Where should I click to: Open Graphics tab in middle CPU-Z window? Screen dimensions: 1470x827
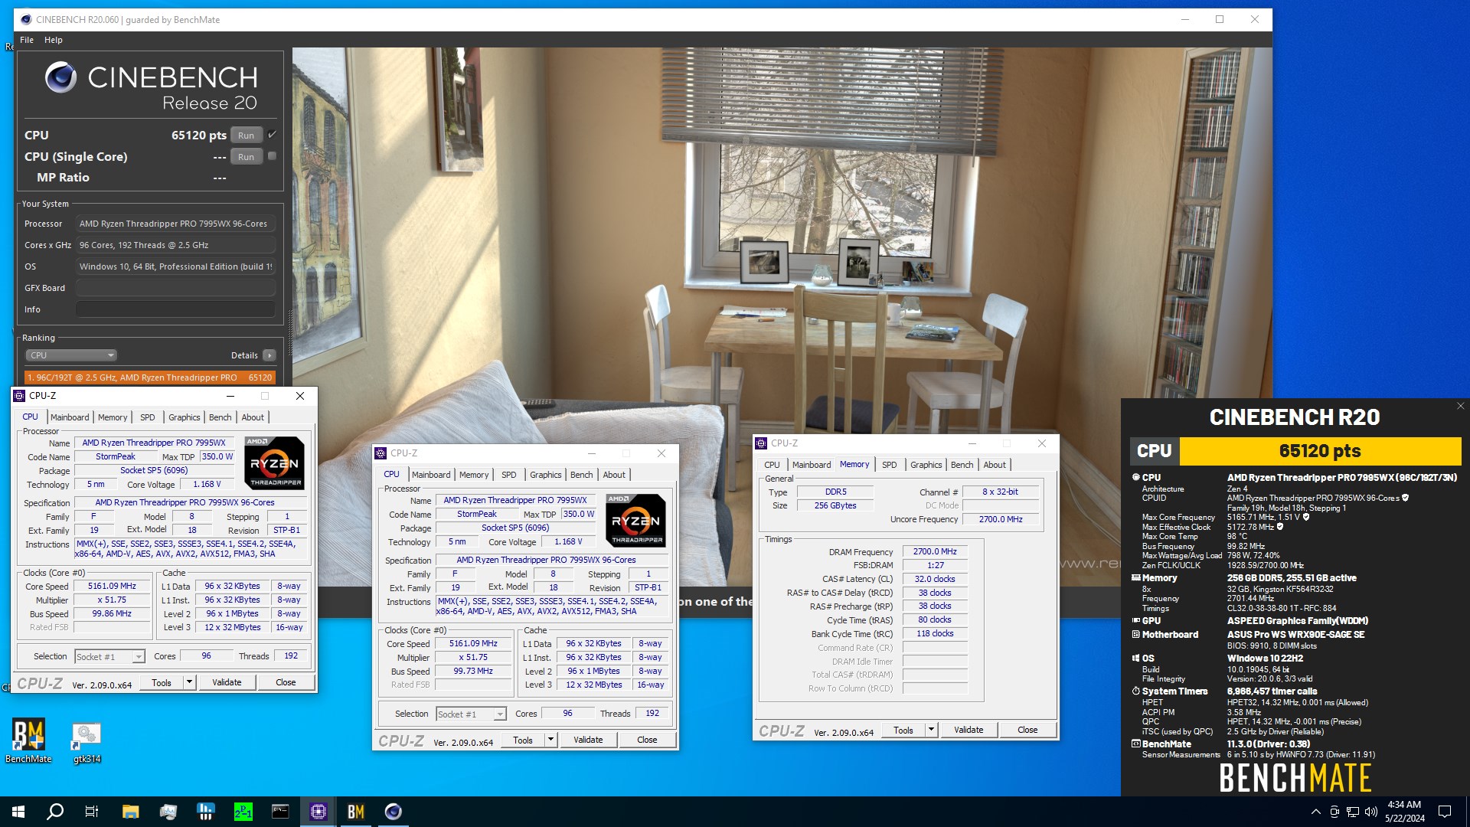coord(546,475)
